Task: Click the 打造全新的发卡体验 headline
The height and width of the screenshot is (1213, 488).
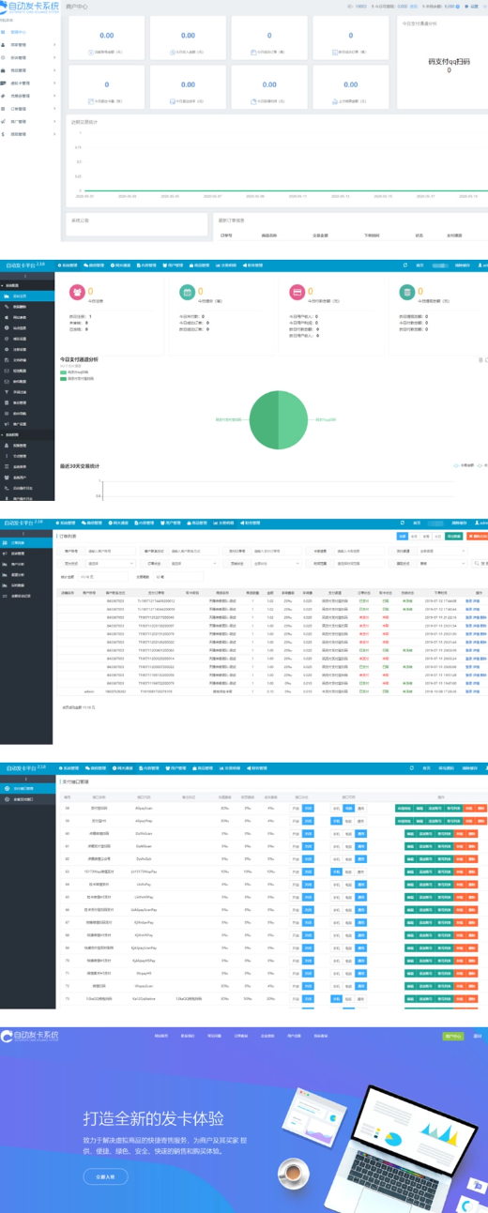Action: pyautogui.click(x=153, y=1118)
